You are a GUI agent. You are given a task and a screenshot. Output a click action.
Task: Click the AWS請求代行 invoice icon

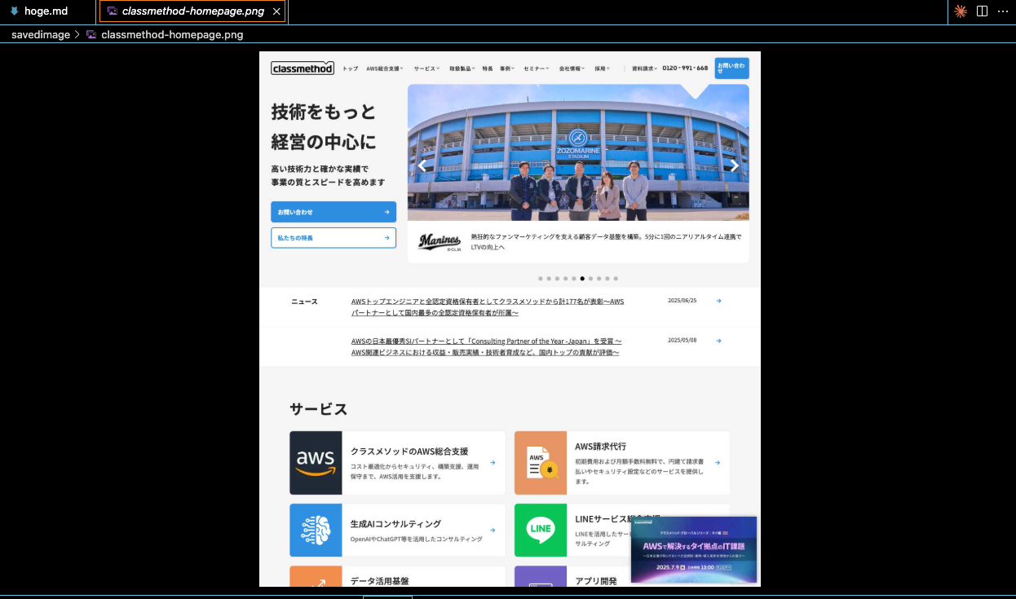(541, 463)
